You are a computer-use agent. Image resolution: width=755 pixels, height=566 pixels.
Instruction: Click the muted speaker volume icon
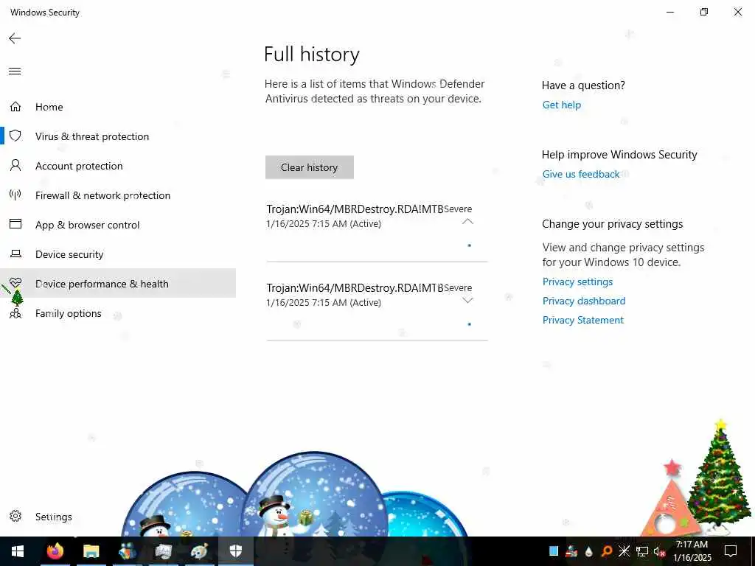coord(659,551)
